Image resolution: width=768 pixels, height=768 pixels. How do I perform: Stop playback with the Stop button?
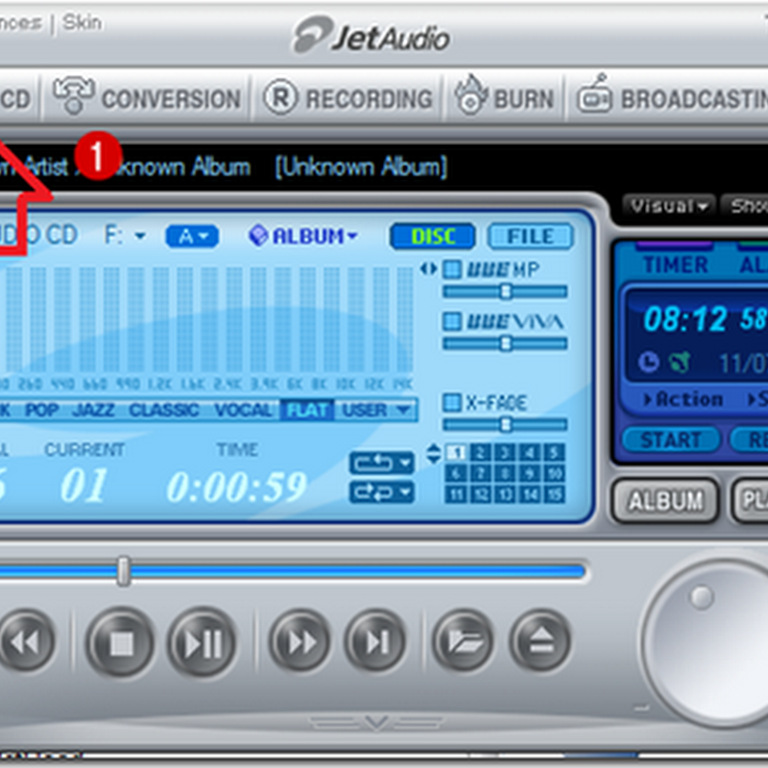click(x=122, y=642)
